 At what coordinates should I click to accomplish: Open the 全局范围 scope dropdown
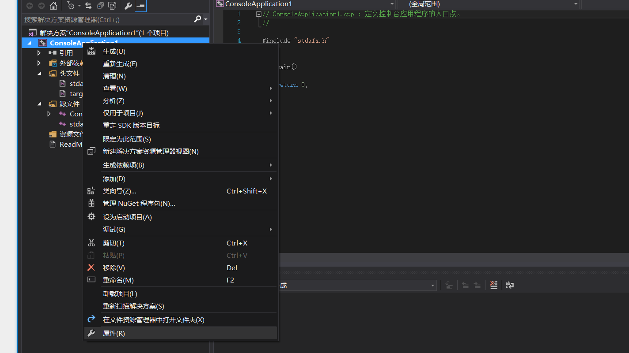pyautogui.click(x=575, y=4)
